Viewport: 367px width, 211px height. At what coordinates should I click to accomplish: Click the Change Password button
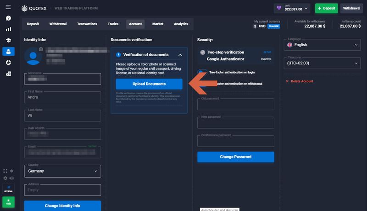[x=236, y=157]
